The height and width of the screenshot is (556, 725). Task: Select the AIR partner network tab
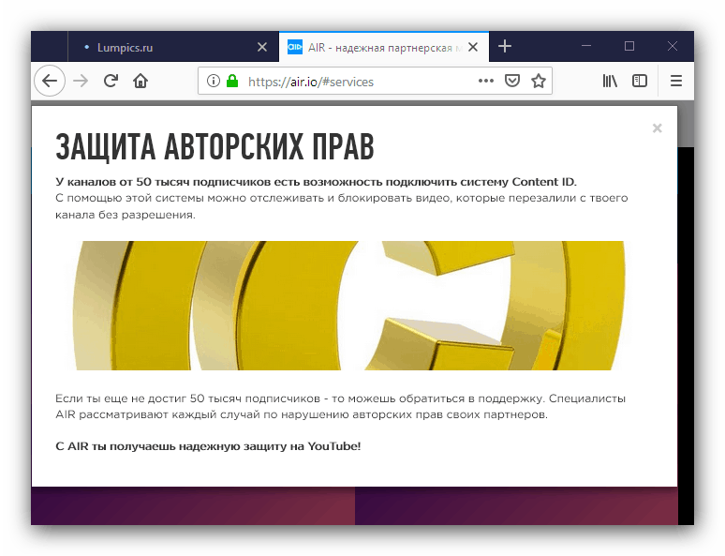pyautogui.click(x=384, y=47)
